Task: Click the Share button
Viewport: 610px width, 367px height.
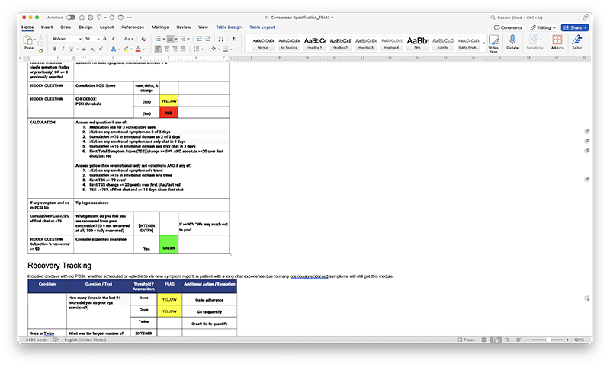Action: [x=575, y=27]
